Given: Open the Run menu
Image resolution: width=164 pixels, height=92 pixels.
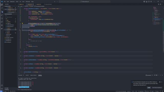Looking at the screenshot, I should [23, 2].
